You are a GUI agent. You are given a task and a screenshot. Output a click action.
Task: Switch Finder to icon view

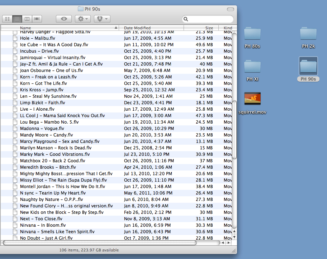7,19
